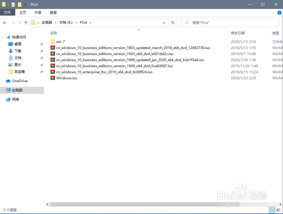Go up one folder level arrow
The width and height of the screenshot is (283, 214).
(26, 23)
